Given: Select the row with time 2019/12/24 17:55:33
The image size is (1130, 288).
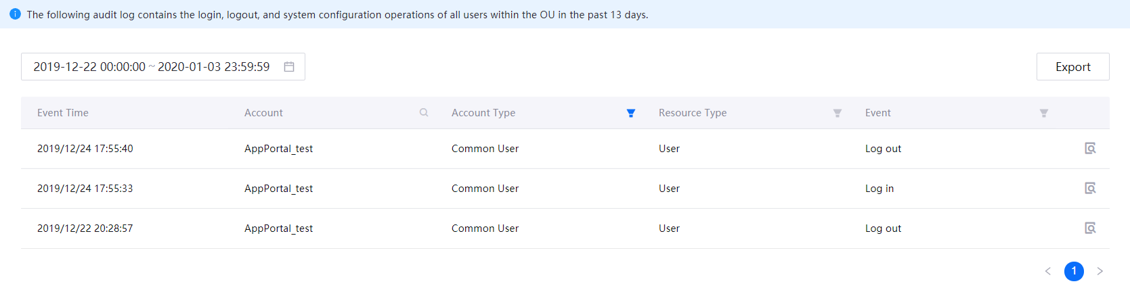Looking at the screenshot, I should click(x=85, y=189).
